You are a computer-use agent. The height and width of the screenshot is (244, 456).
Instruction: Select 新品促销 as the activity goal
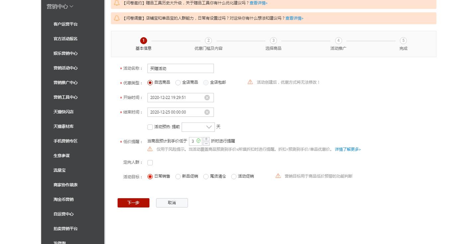point(178,176)
